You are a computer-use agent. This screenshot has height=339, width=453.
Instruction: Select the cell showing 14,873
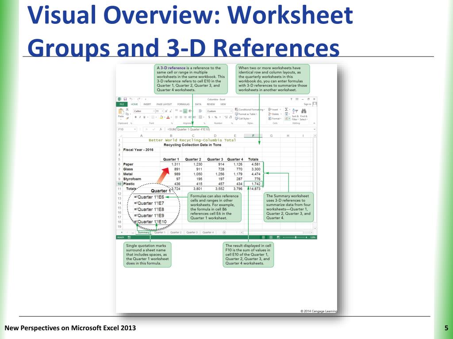253,188
